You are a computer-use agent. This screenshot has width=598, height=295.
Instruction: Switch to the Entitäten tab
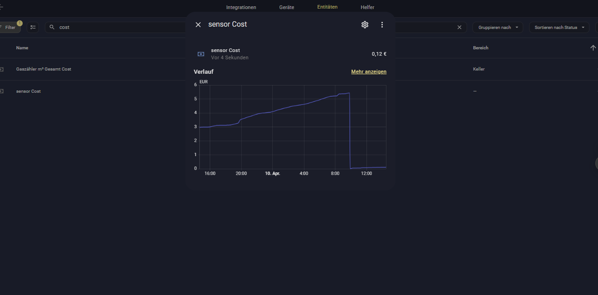pos(327,7)
